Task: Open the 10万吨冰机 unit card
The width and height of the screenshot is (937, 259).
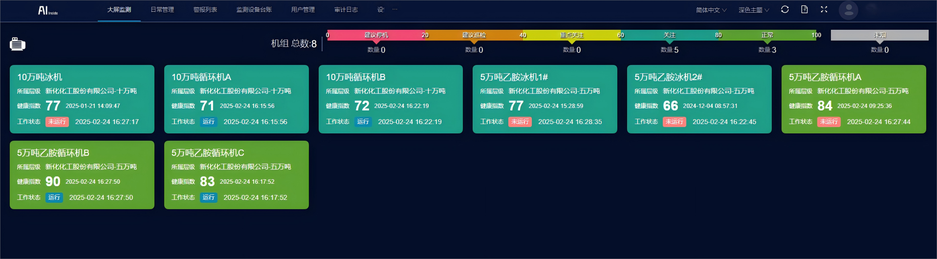Action: pos(82,99)
